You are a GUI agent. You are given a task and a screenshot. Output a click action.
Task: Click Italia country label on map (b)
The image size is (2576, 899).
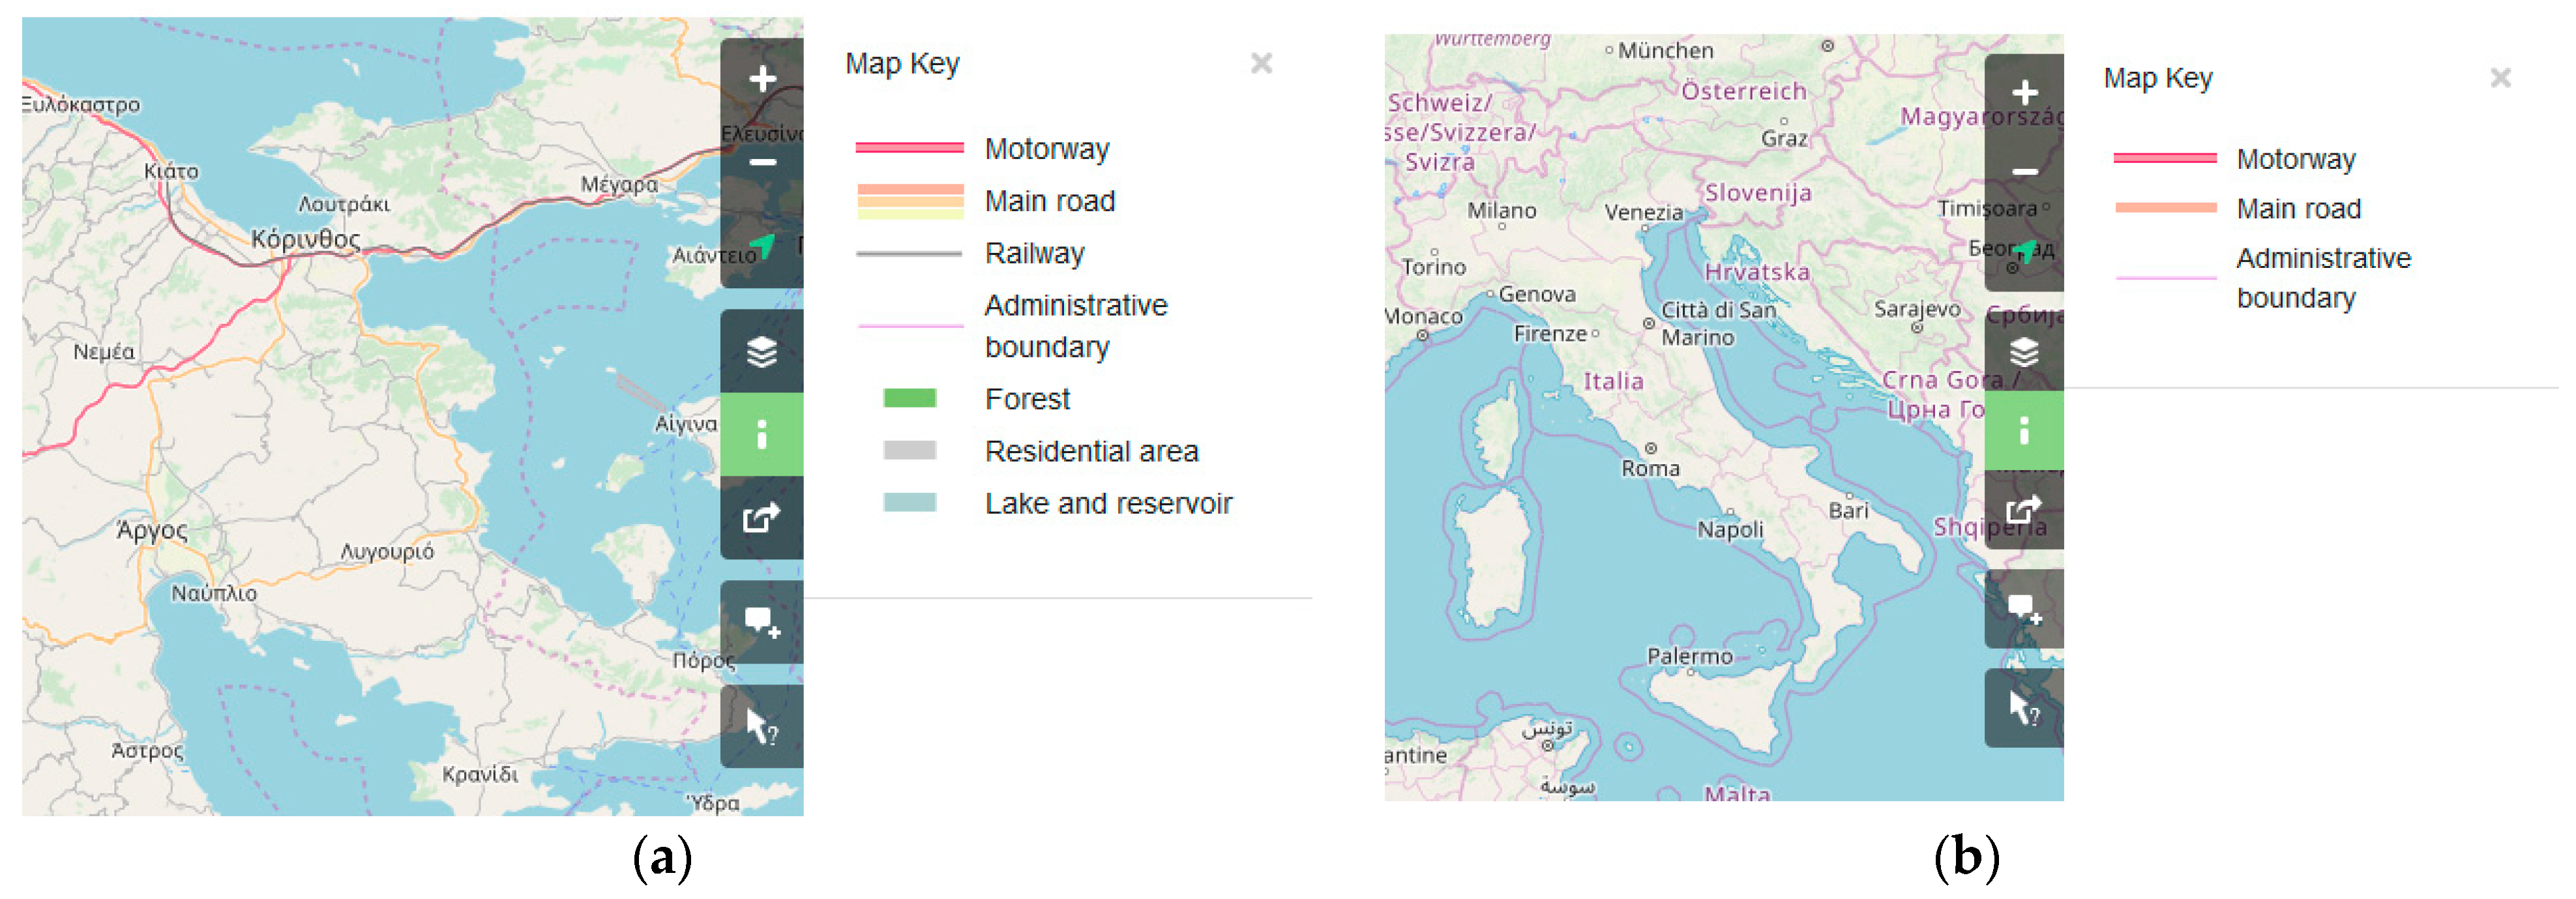tap(1613, 381)
